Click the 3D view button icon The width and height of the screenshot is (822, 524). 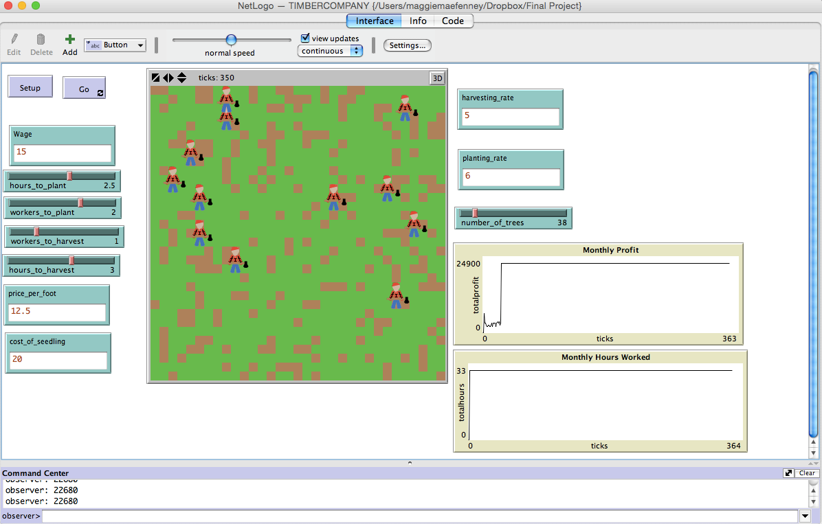(436, 78)
